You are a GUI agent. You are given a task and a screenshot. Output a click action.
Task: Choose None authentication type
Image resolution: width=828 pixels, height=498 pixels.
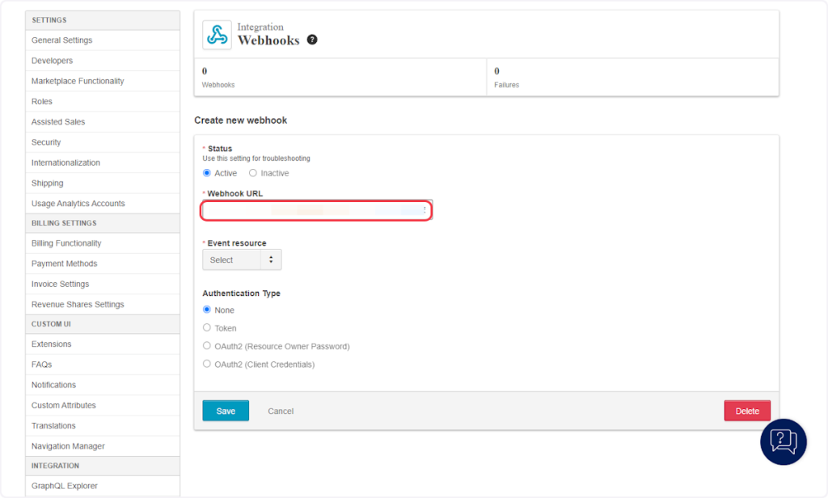(207, 310)
